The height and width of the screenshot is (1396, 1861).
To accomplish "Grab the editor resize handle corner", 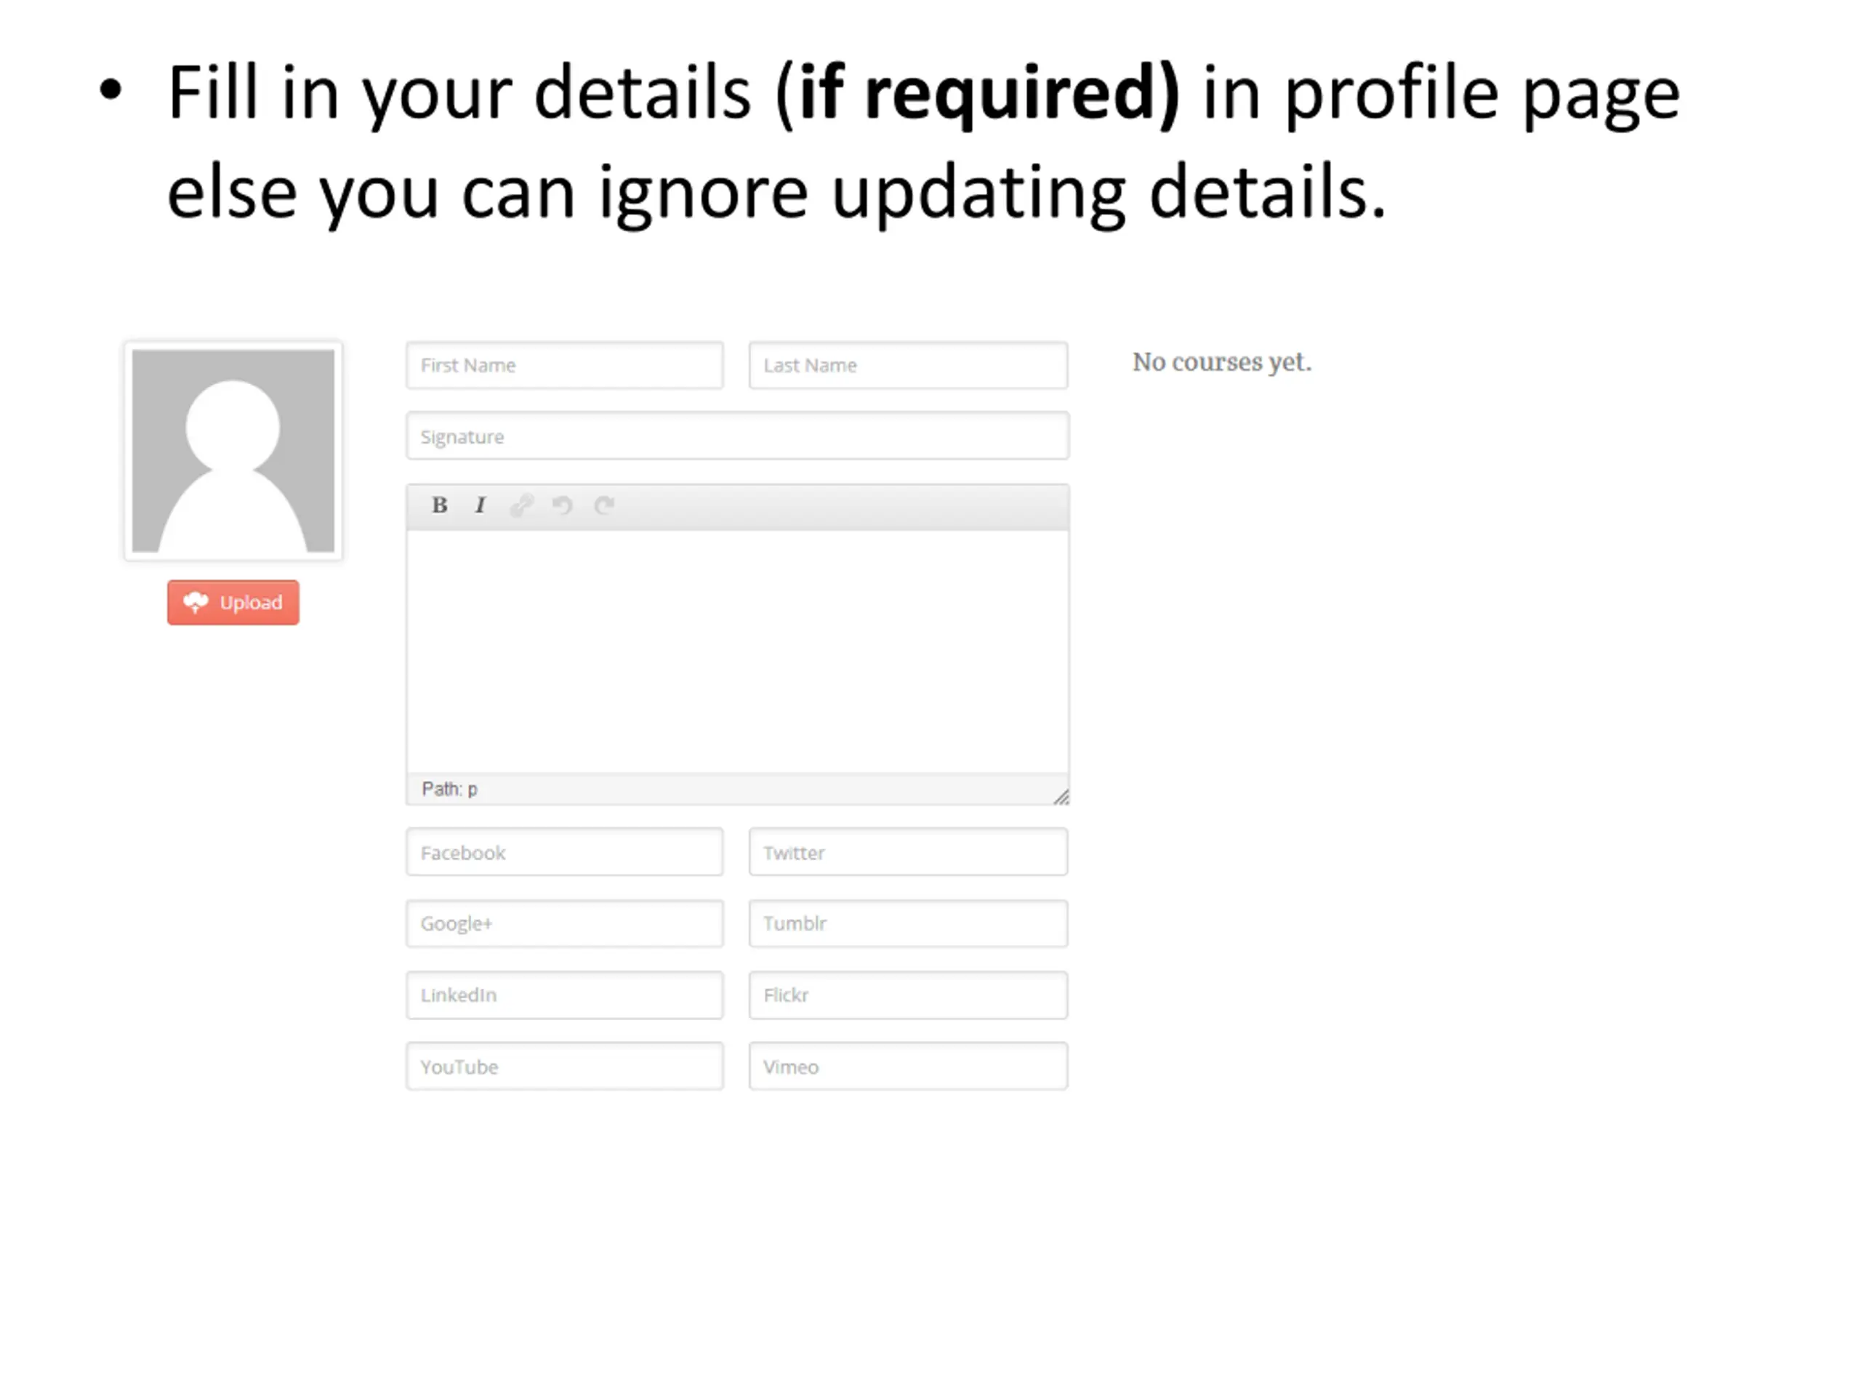I will [x=1061, y=797].
